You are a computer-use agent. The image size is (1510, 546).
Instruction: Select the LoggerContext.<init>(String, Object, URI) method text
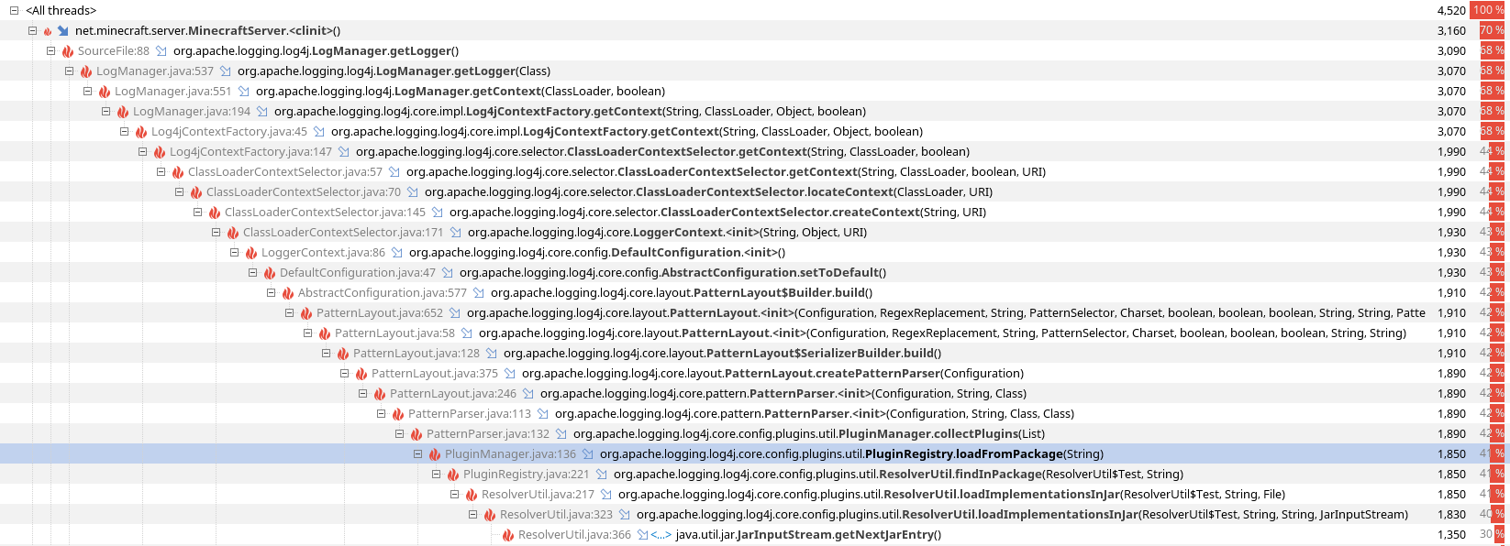pos(667,233)
